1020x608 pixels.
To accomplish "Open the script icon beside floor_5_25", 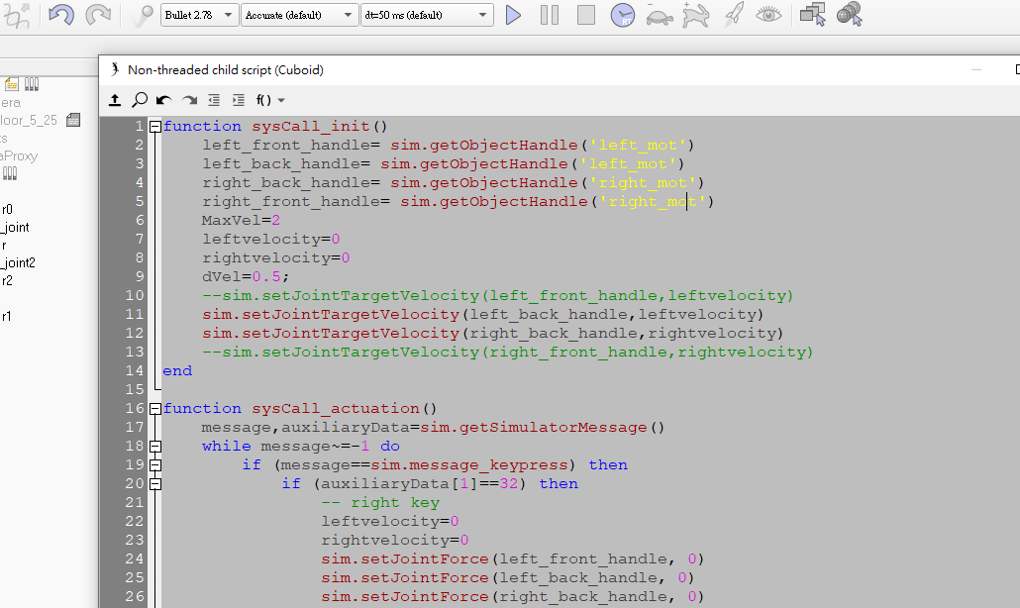I will (73, 120).
